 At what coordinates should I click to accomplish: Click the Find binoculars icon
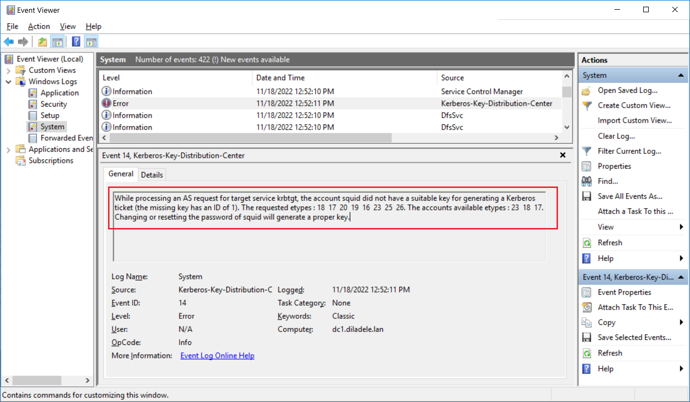pyautogui.click(x=587, y=181)
